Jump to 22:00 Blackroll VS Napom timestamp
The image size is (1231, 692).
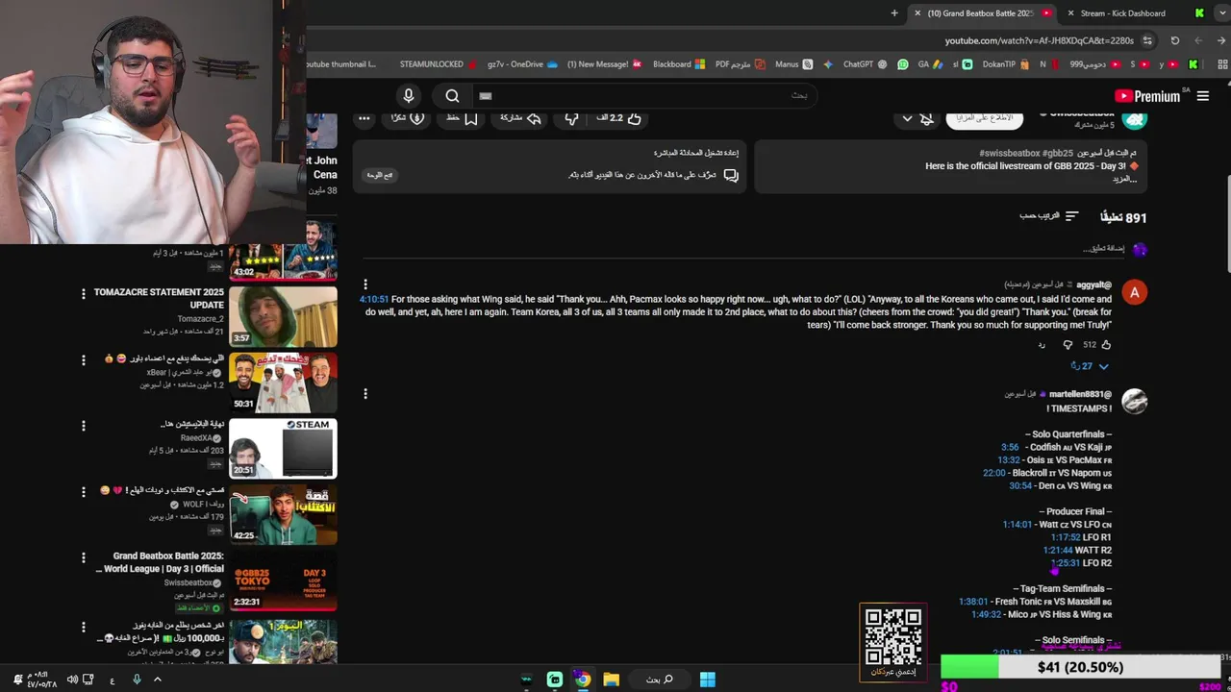coord(994,473)
